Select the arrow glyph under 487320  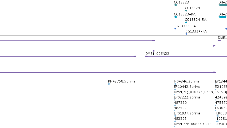(x=175, y=105)
